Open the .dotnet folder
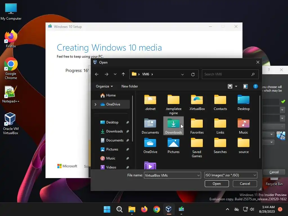288x216 pixels. [150, 102]
